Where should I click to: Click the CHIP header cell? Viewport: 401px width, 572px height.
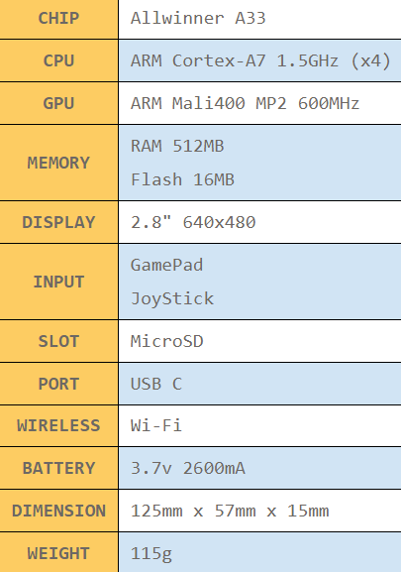point(58,19)
